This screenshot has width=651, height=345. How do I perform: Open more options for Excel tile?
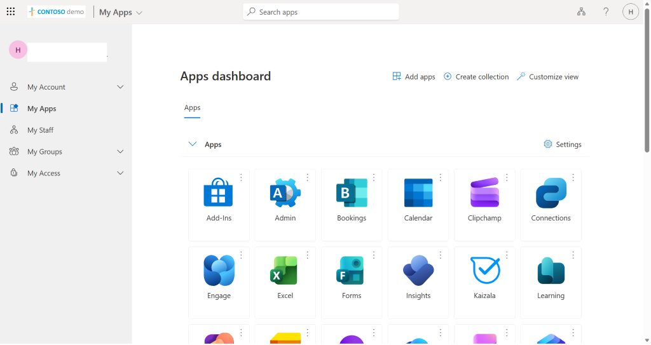pos(307,255)
